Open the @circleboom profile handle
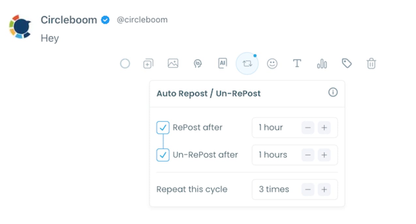This screenshot has width=416, height=224. (x=142, y=20)
